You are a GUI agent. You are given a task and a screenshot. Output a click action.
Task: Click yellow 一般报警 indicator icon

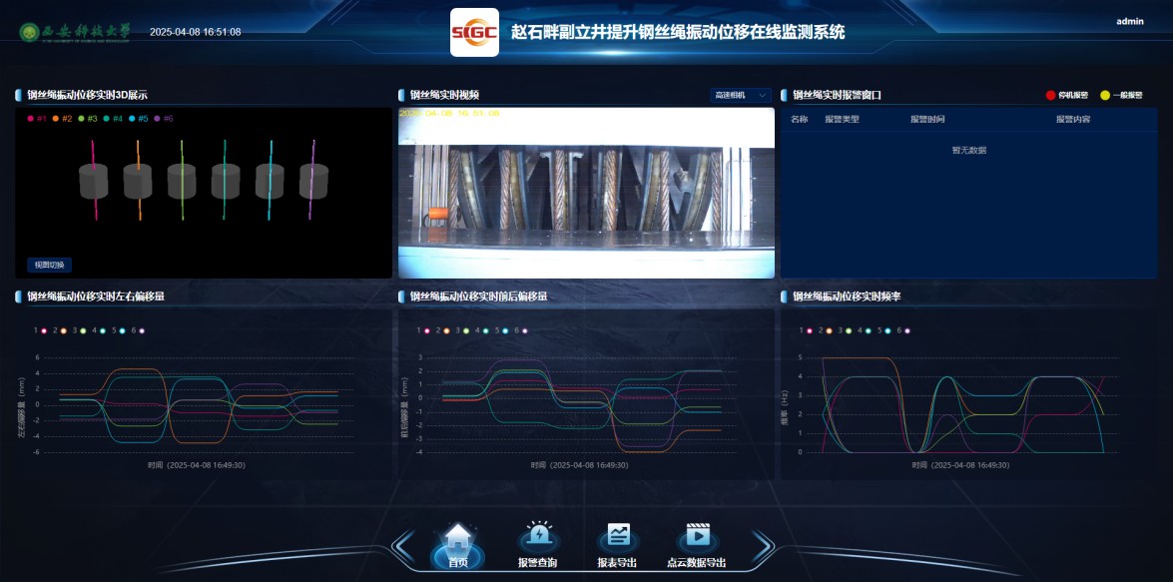coord(1105,96)
